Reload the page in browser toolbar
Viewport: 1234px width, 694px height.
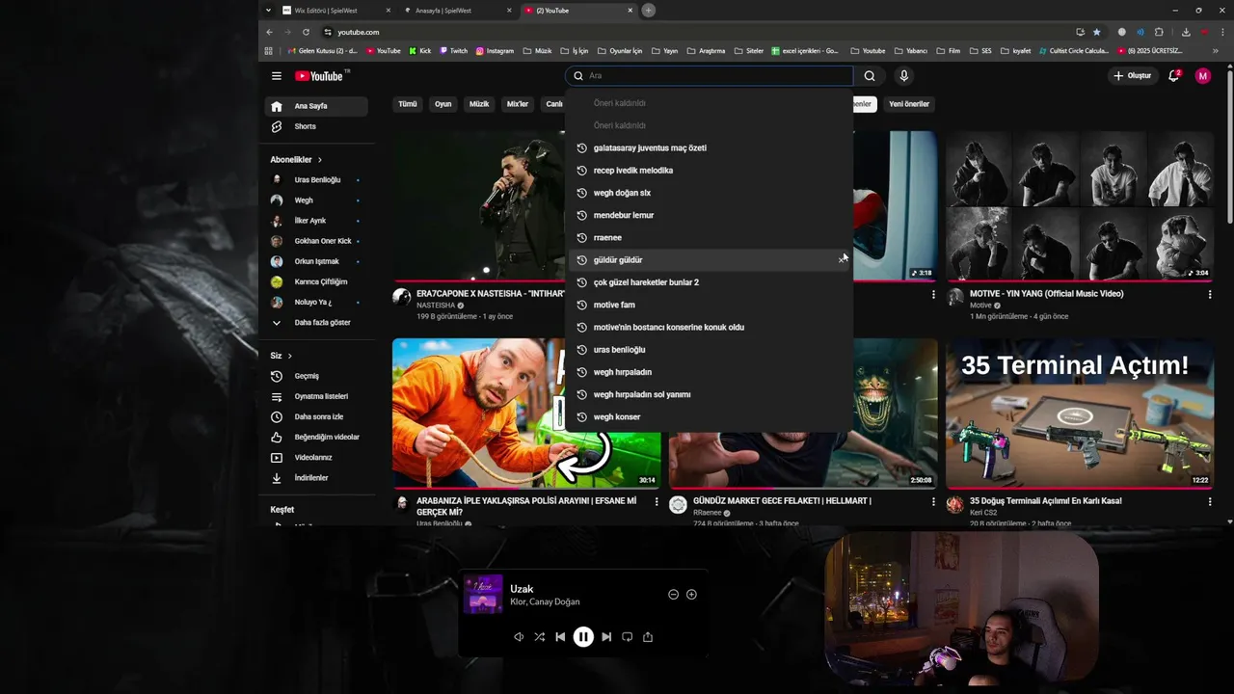pyautogui.click(x=306, y=32)
